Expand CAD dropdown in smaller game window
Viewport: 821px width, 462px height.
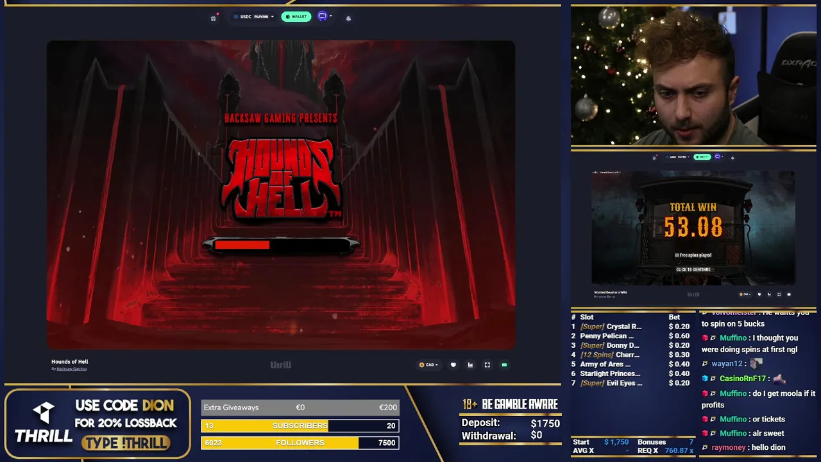pos(745,295)
